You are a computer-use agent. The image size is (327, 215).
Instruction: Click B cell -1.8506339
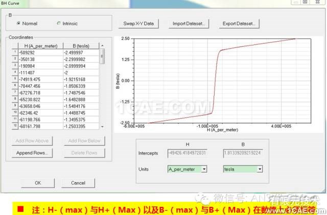point(81,86)
